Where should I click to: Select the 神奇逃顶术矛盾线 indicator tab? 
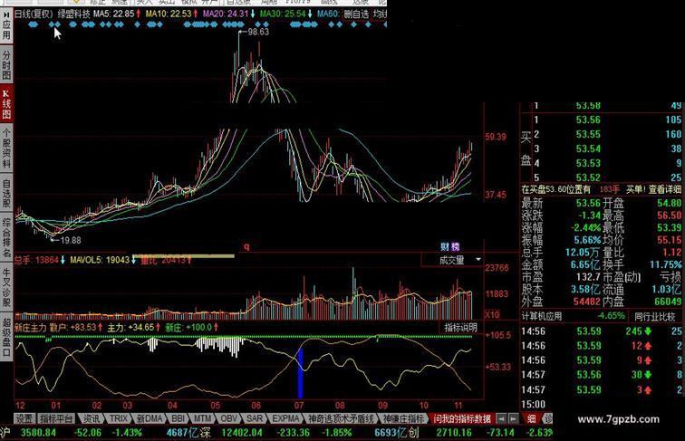[x=341, y=418]
